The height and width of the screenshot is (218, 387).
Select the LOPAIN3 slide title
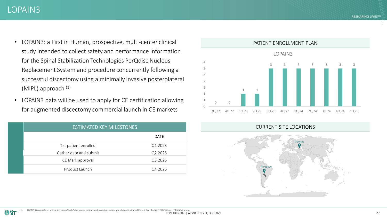24,10
